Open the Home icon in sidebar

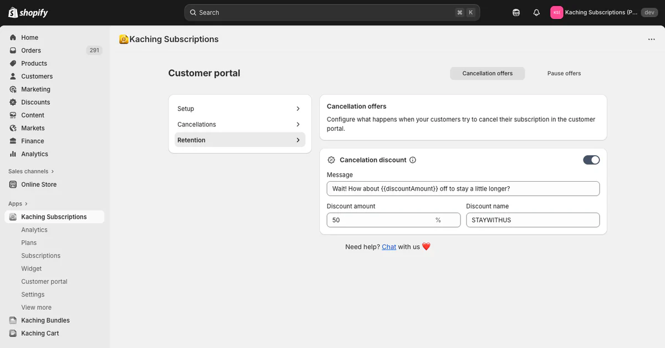[x=13, y=38]
